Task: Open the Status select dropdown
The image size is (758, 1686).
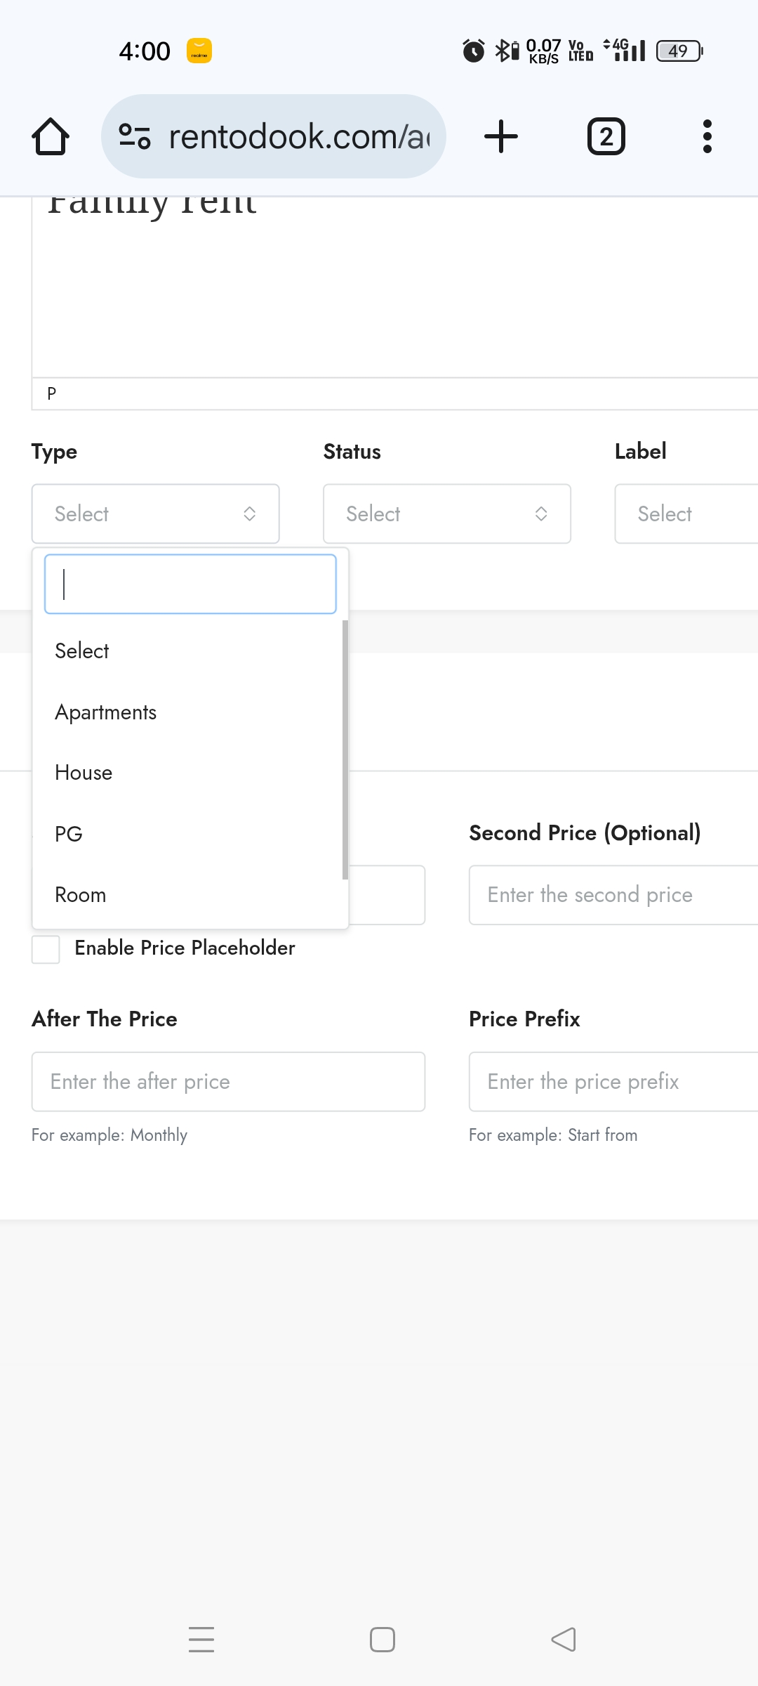Action: pyautogui.click(x=447, y=514)
